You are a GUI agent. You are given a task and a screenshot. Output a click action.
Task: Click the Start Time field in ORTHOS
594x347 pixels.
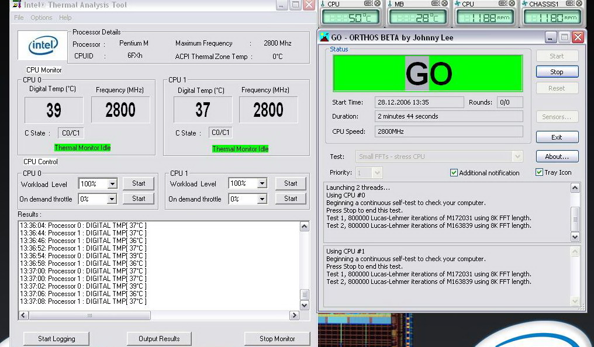(419, 102)
